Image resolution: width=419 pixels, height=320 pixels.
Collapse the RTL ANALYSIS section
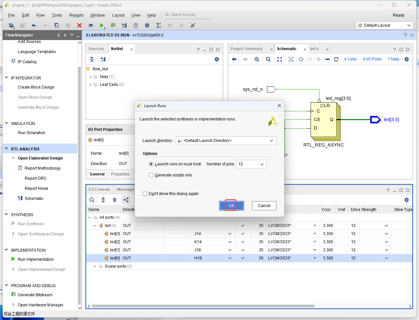click(x=7, y=149)
